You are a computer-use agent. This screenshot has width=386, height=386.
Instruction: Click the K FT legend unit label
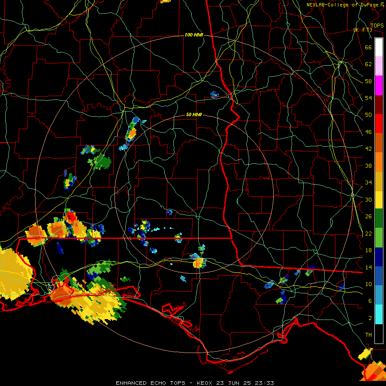(x=363, y=30)
